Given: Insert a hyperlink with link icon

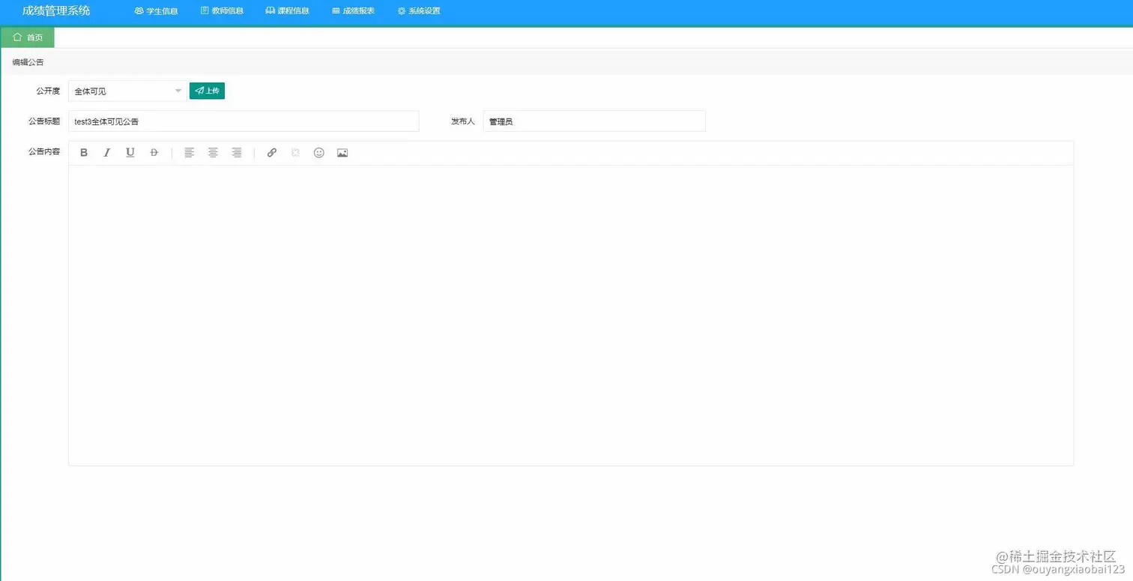Looking at the screenshot, I should tap(272, 153).
